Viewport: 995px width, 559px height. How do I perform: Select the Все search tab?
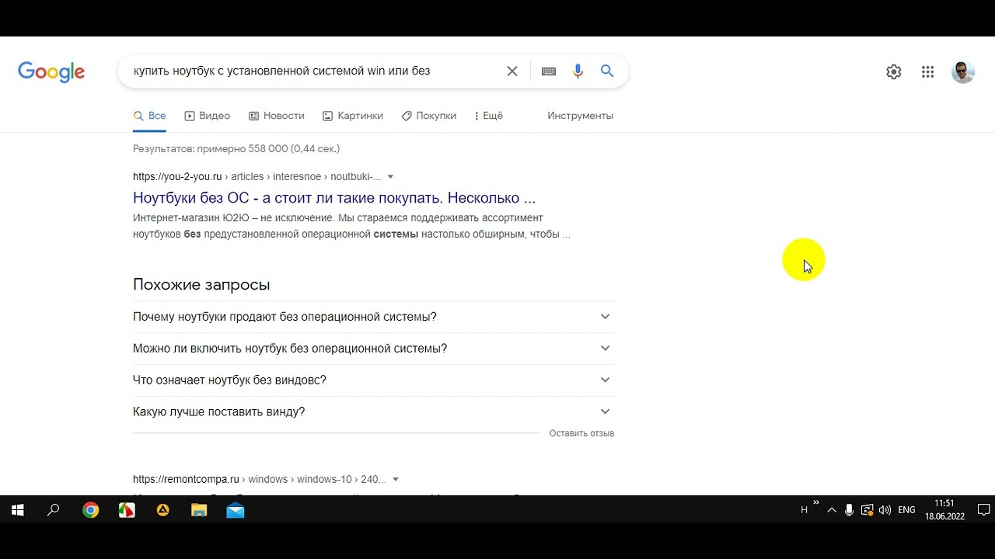(149, 116)
